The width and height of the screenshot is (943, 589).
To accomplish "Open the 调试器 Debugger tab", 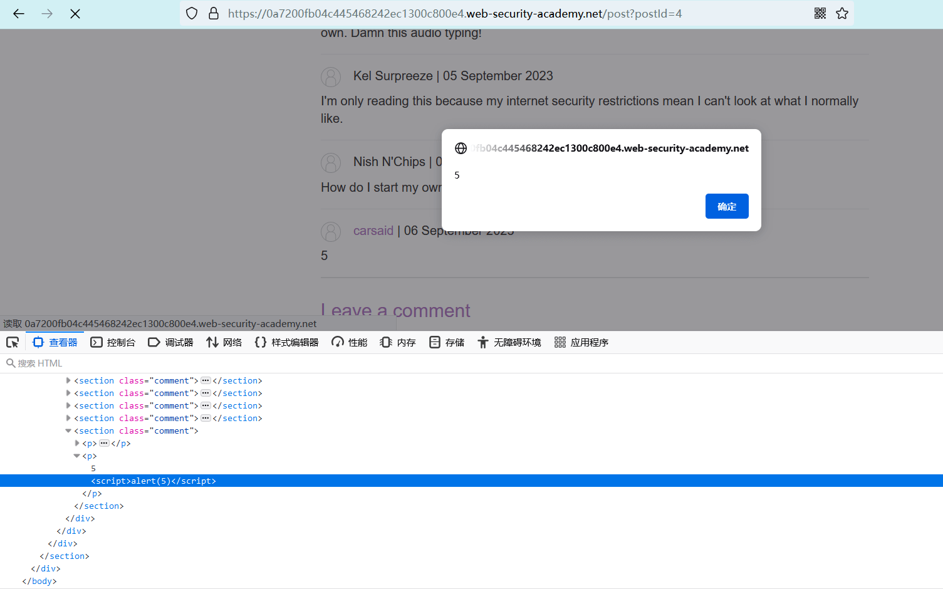I will pos(171,342).
